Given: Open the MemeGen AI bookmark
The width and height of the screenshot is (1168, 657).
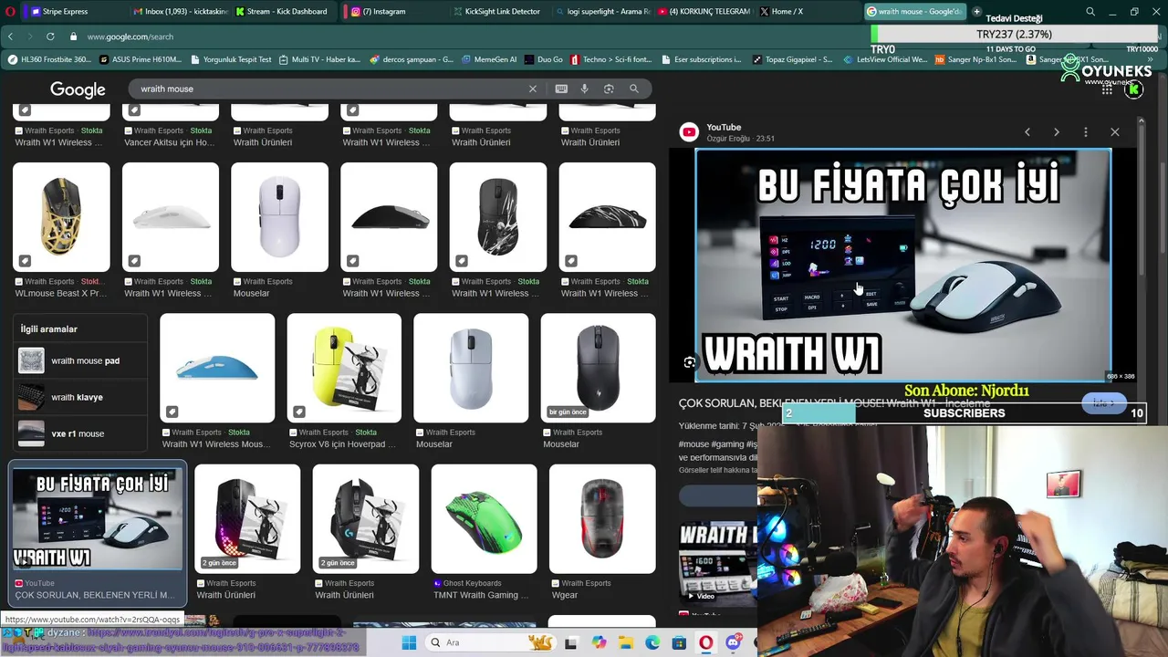Looking at the screenshot, I should point(489,59).
